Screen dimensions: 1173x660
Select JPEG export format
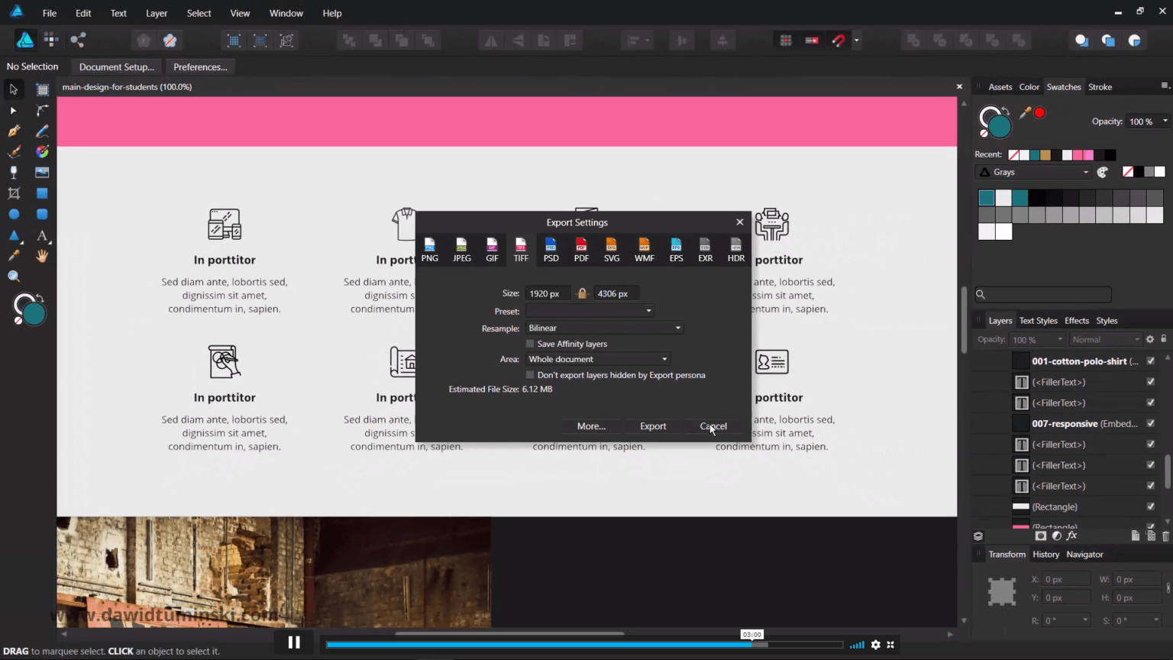462,250
